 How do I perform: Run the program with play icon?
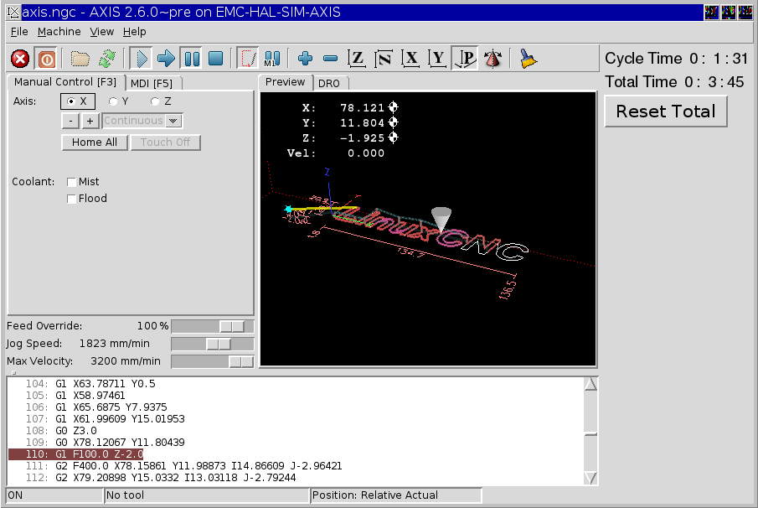pyautogui.click(x=141, y=59)
